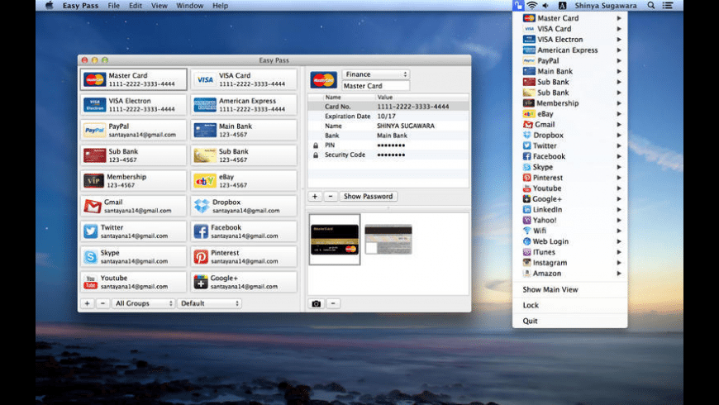Select the Google+ entry in main list
Screen dimensions: 719x405
[x=244, y=282]
